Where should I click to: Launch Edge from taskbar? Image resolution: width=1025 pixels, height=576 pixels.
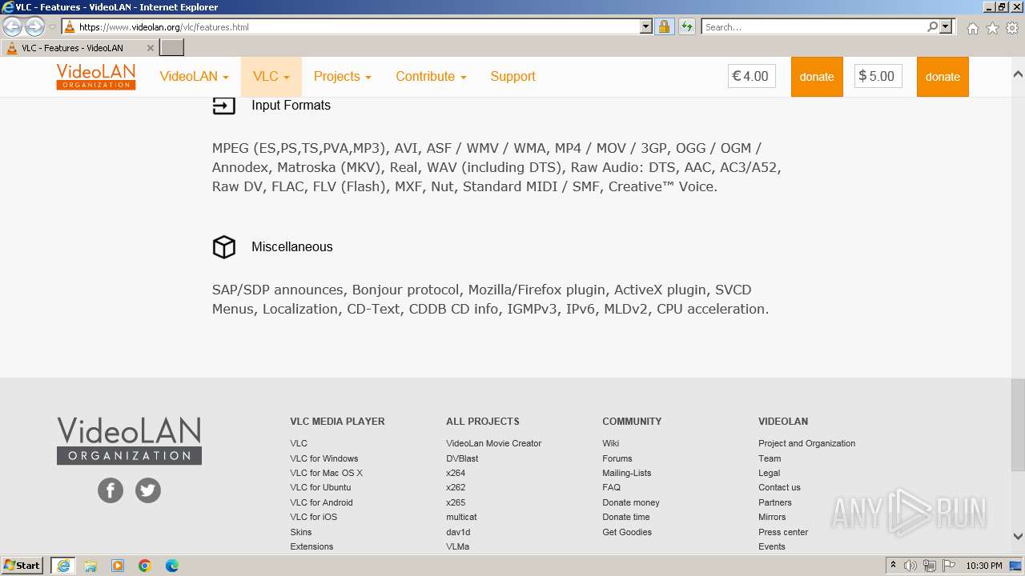tap(172, 566)
